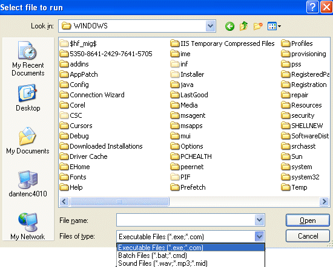Expand the Look in WINDOWS dropdown
This screenshot has width=333, height=267.
(x=211, y=26)
